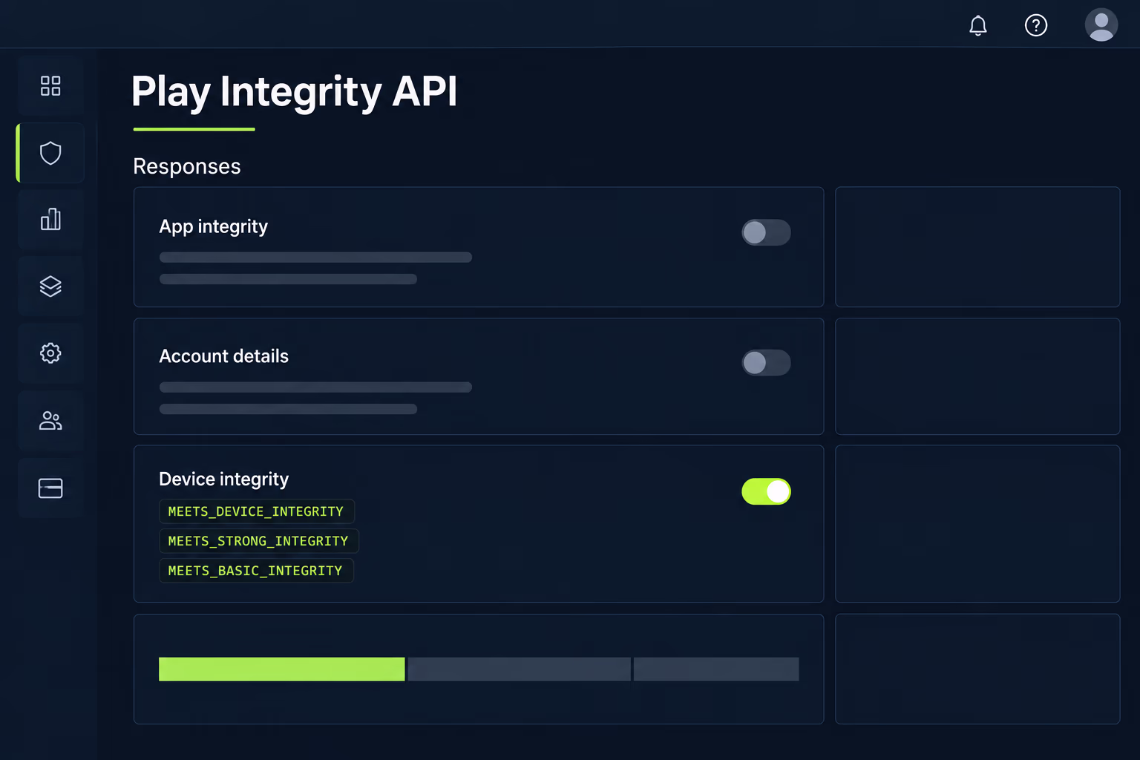Screen dimensions: 1140x760
Task: Click the help question mark icon
Action: click(1036, 25)
